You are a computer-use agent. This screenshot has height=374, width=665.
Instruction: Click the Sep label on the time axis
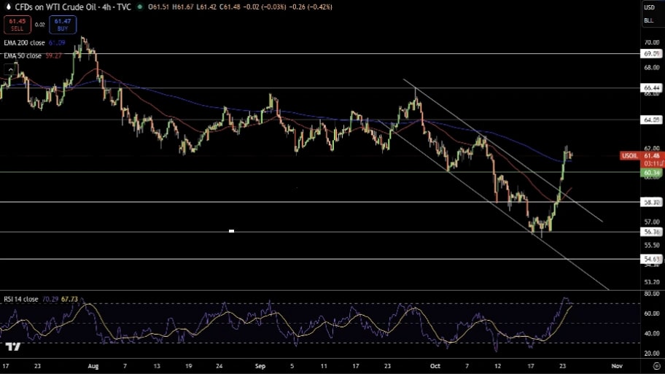[261, 365]
